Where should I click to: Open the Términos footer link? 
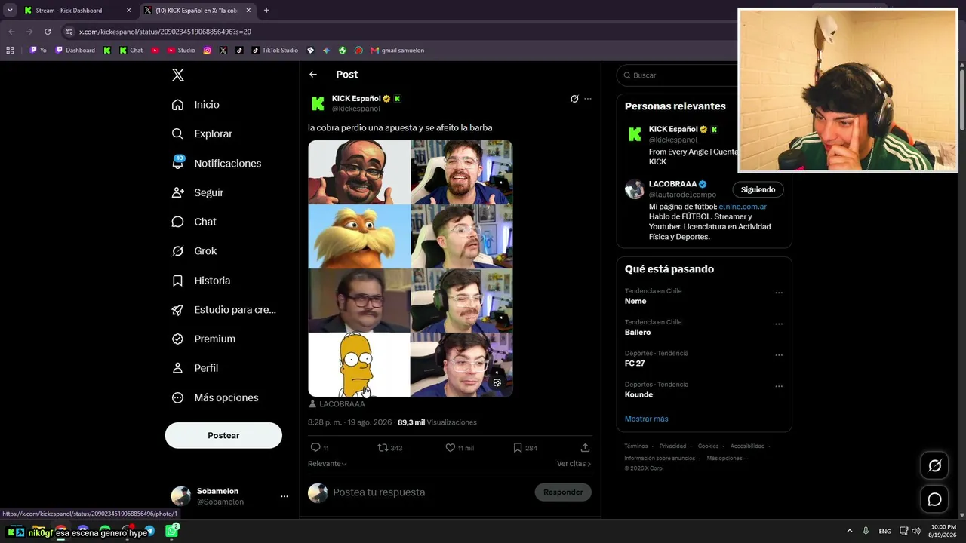pyautogui.click(x=636, y=446)
